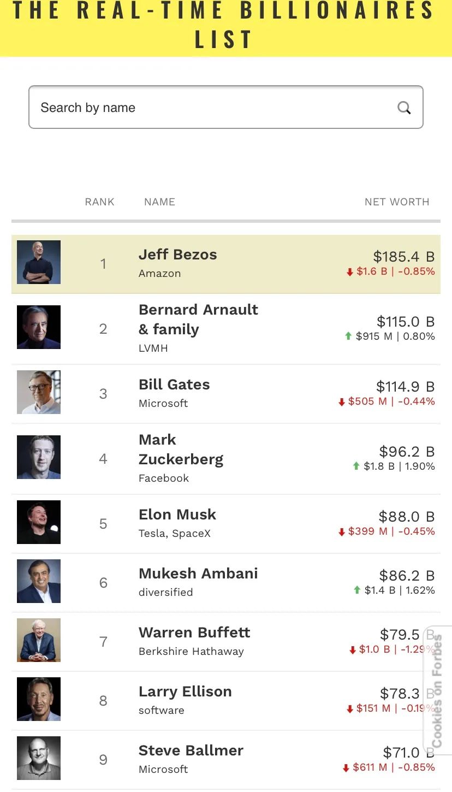Open Jeff Bezos profile photo

pyautogui.click(x=39, y=262)
